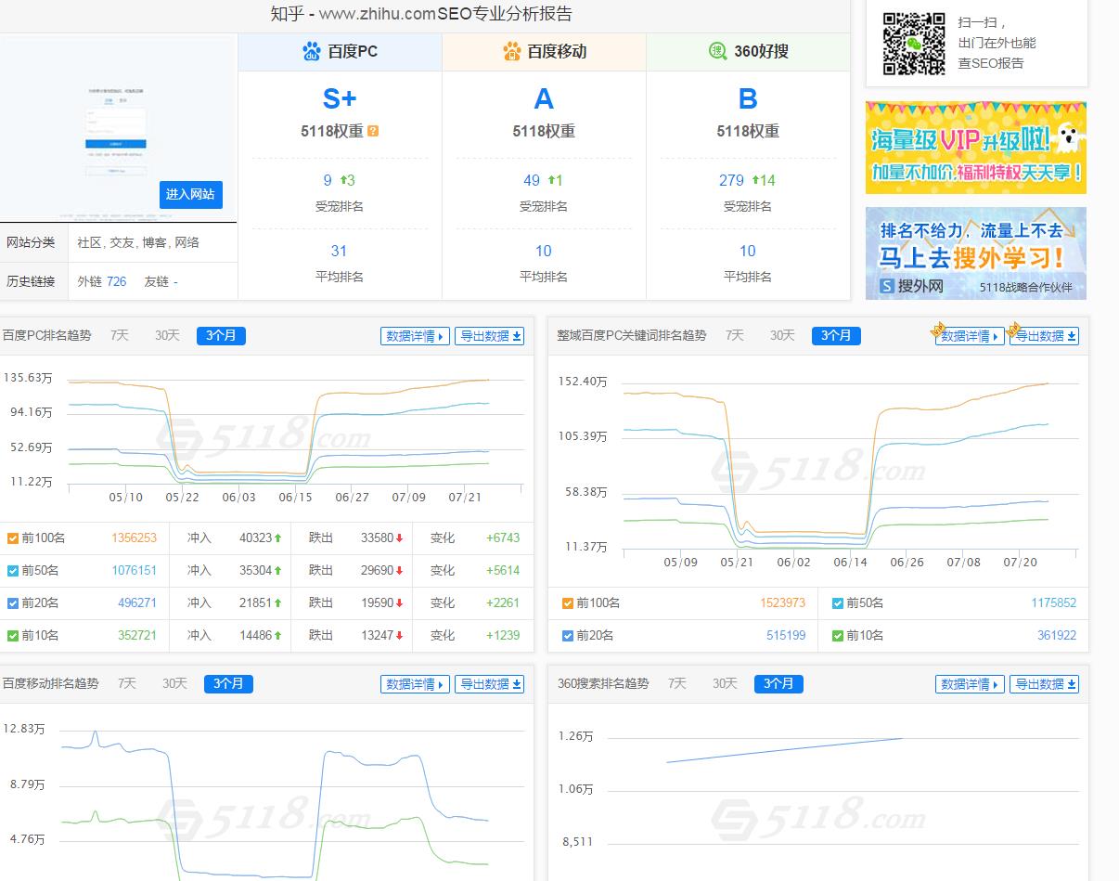The image size is (1119, 881).
Task: Toggle the 前50名 checkbox in Baidu PC table
Action: (13, 571)
